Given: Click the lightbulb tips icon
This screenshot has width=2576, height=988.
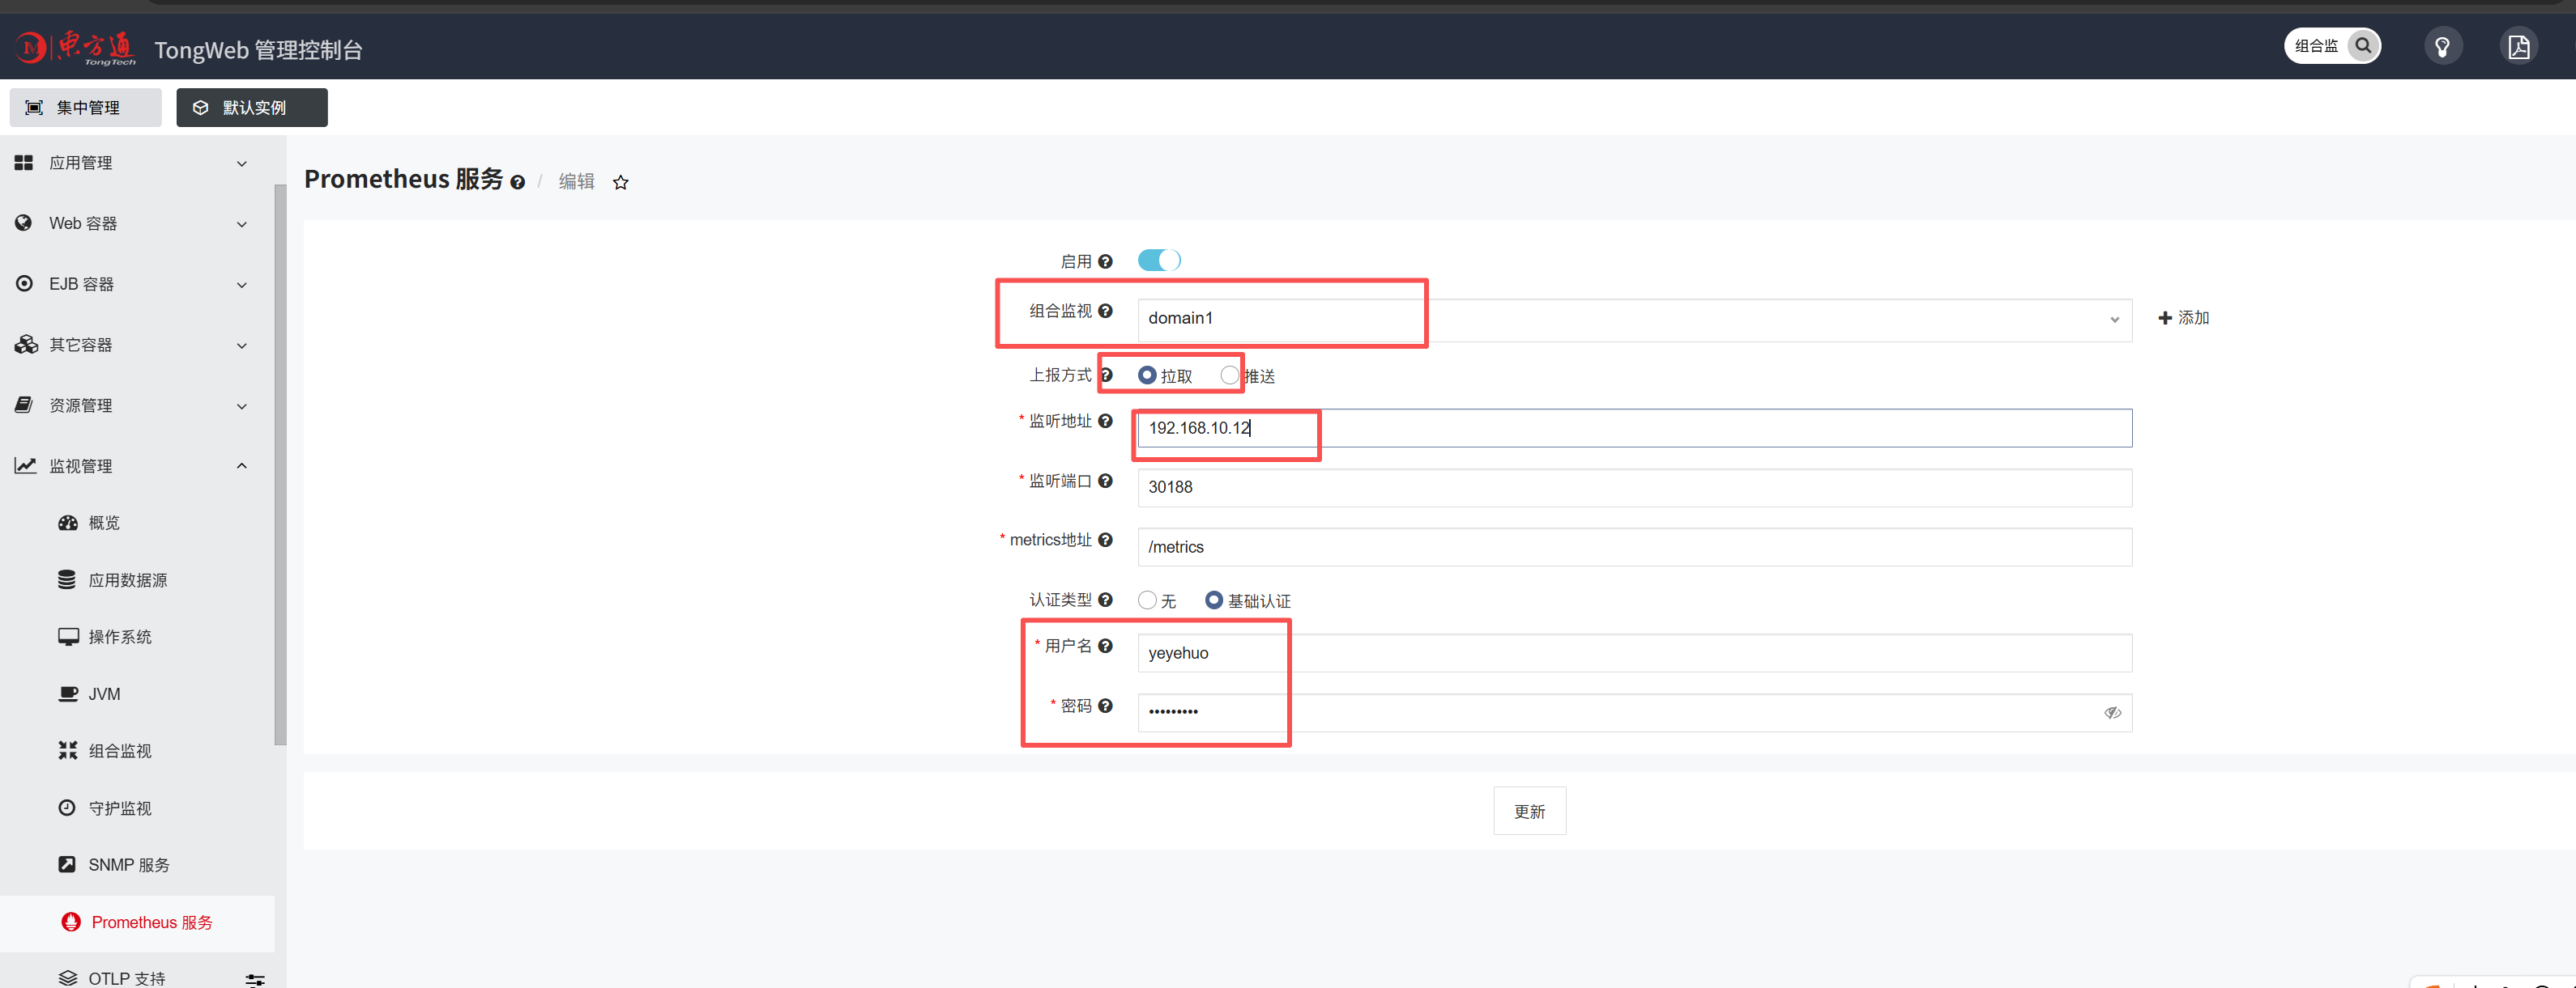Looking at the screenshot, I should 2442,47.
